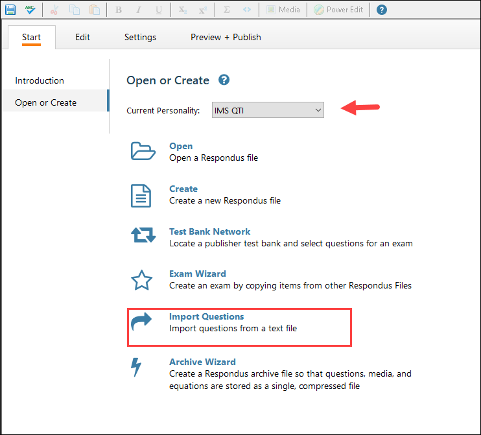Click the HTML code brackets icon
This screenshot has width=481, height=435.
tap(247, 10)
